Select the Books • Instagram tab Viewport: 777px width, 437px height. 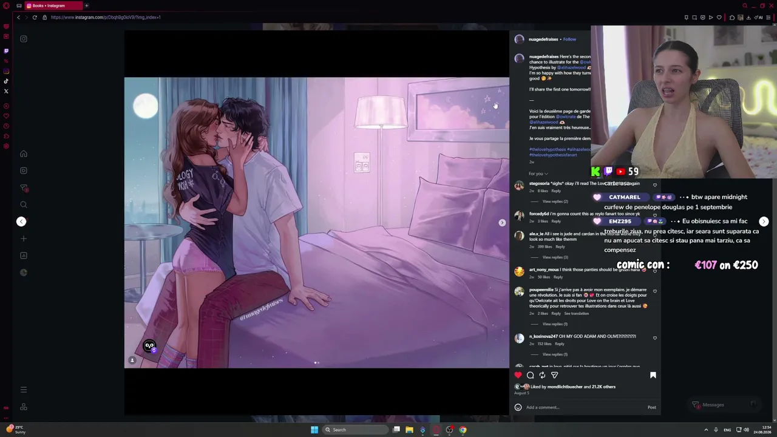click(x=53, y=5)
